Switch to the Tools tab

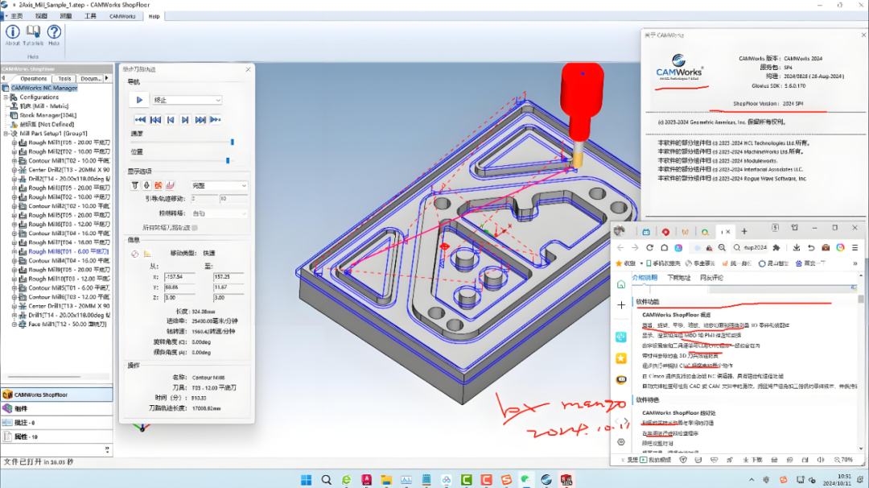pos(65,79)
